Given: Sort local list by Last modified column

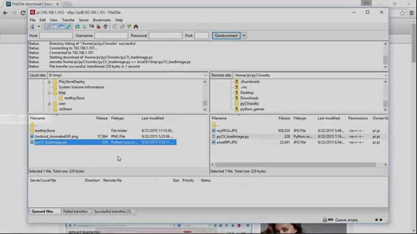Looking at the screenshot, I should (153, 118).
